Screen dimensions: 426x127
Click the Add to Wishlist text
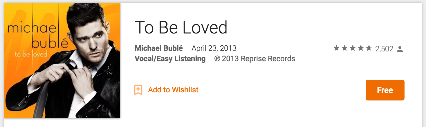pos(173,90)
